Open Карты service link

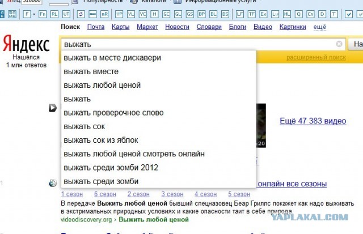[x=121, y=27]
